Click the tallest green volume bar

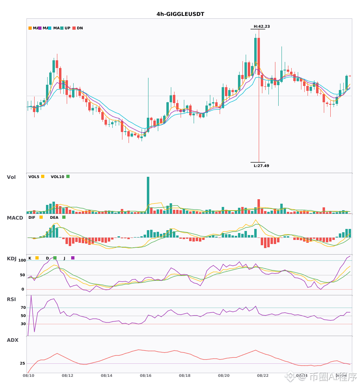coord(148,195)
